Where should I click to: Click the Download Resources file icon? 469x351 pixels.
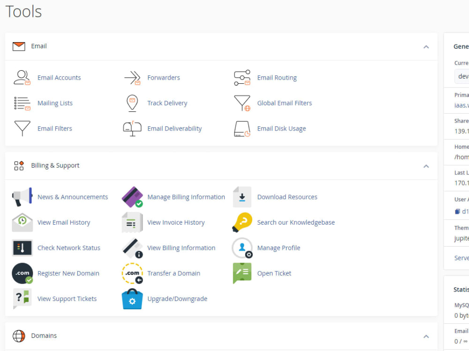[242, 197]
